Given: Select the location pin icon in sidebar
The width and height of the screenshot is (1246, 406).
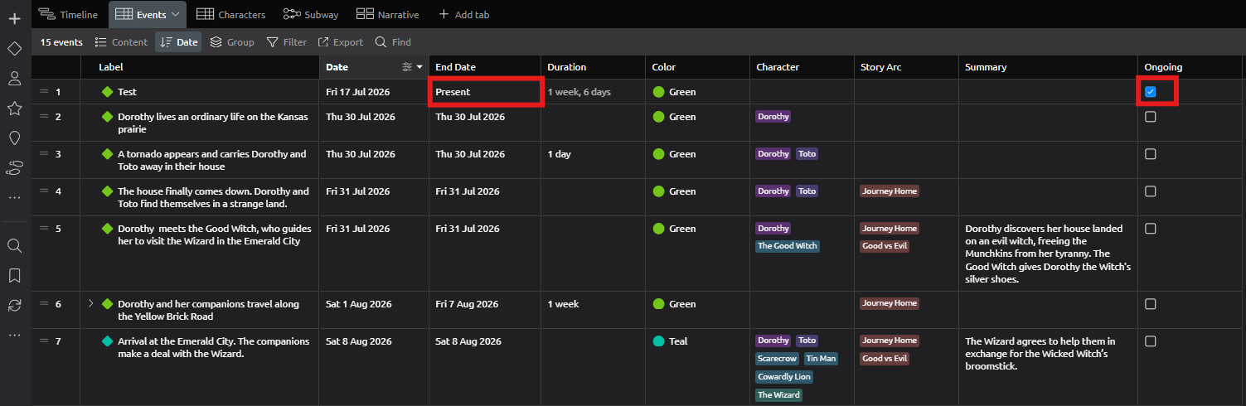Looking at the screenshot, I should tap(14, 138).
